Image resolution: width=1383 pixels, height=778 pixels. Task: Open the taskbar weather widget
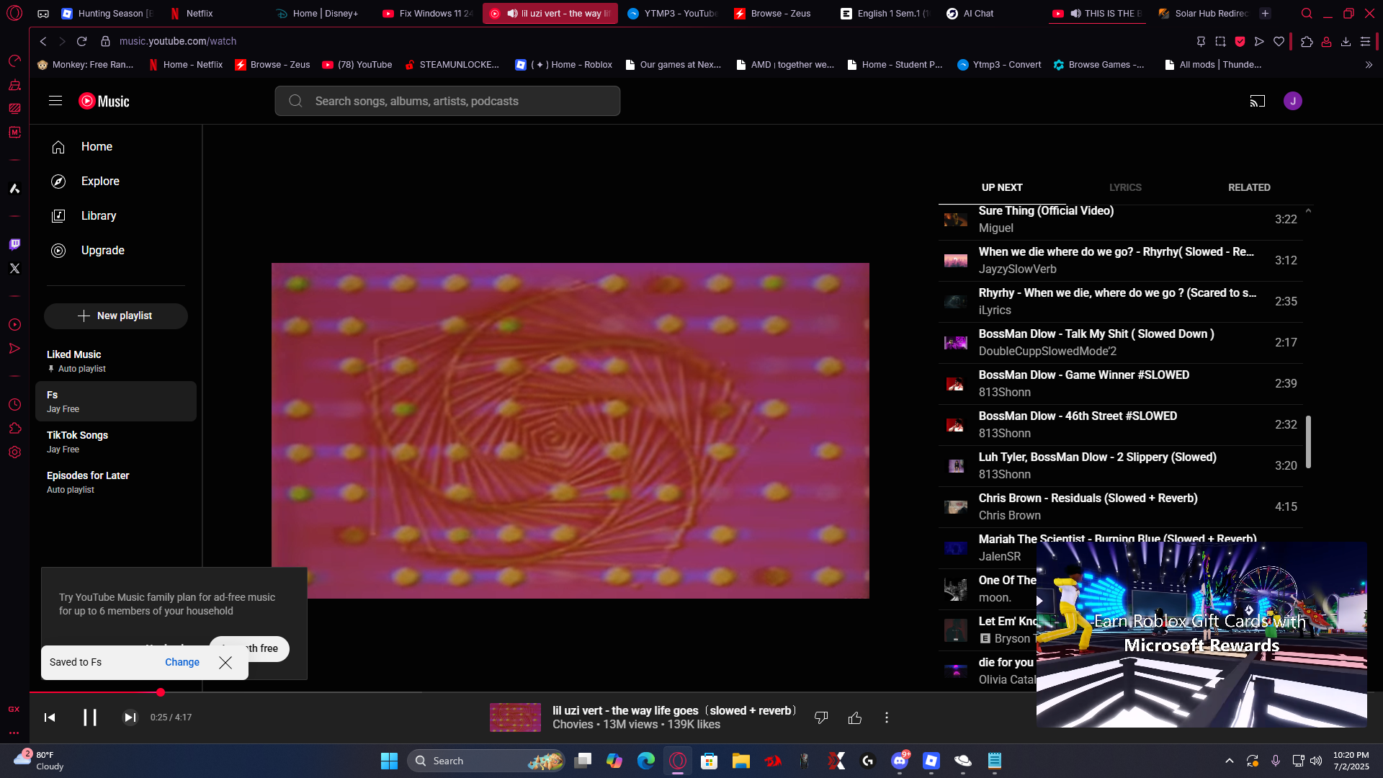(40, 761)
